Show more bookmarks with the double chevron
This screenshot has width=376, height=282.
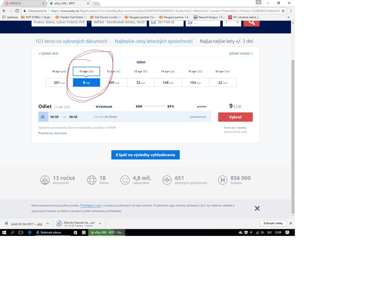coord(288,17)
